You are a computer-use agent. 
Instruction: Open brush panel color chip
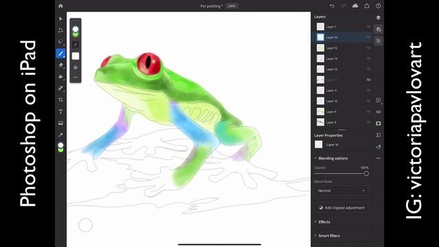click(x=75, y=32)
